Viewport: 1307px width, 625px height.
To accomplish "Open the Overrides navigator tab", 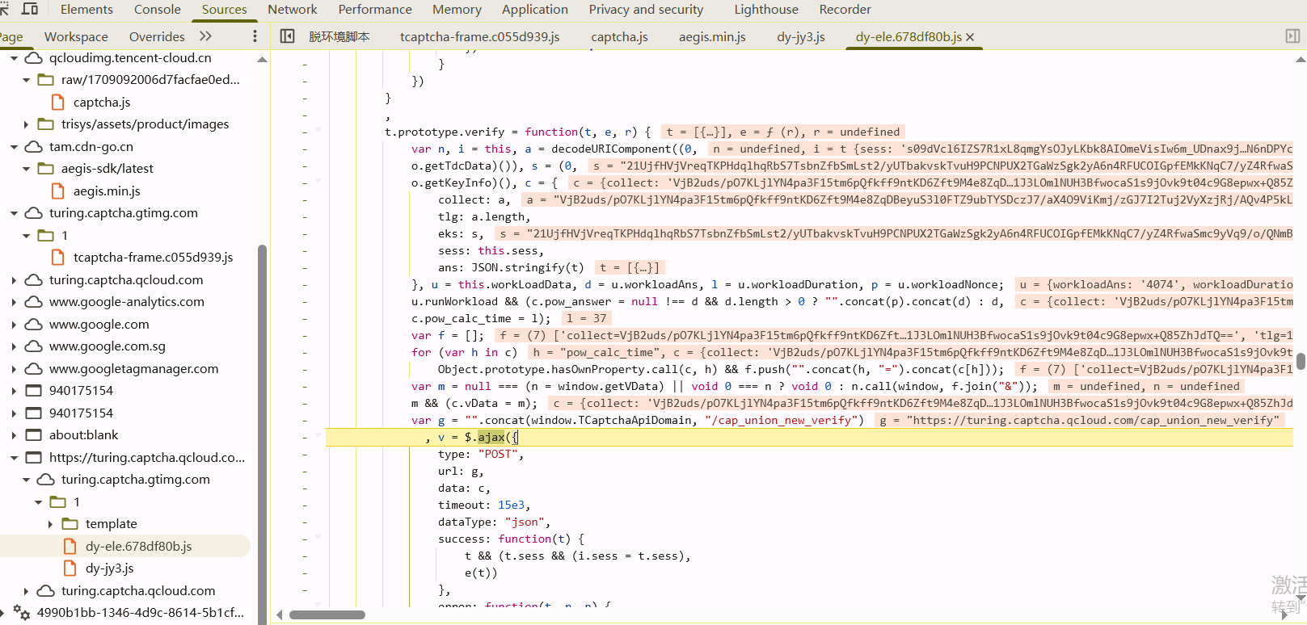I will click(x=157, y=36).
